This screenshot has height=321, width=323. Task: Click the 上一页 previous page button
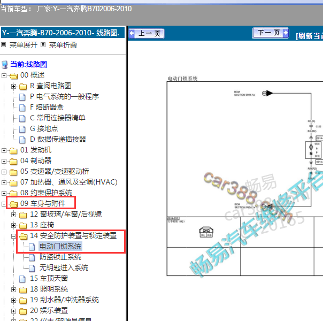[147, 33]
